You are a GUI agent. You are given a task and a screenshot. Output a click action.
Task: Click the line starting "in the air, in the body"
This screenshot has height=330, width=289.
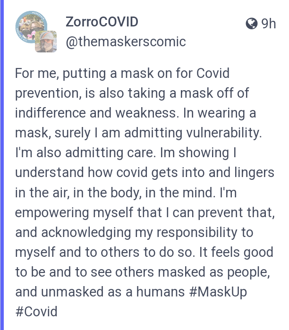pyautogui.click(x=126, y=193)
